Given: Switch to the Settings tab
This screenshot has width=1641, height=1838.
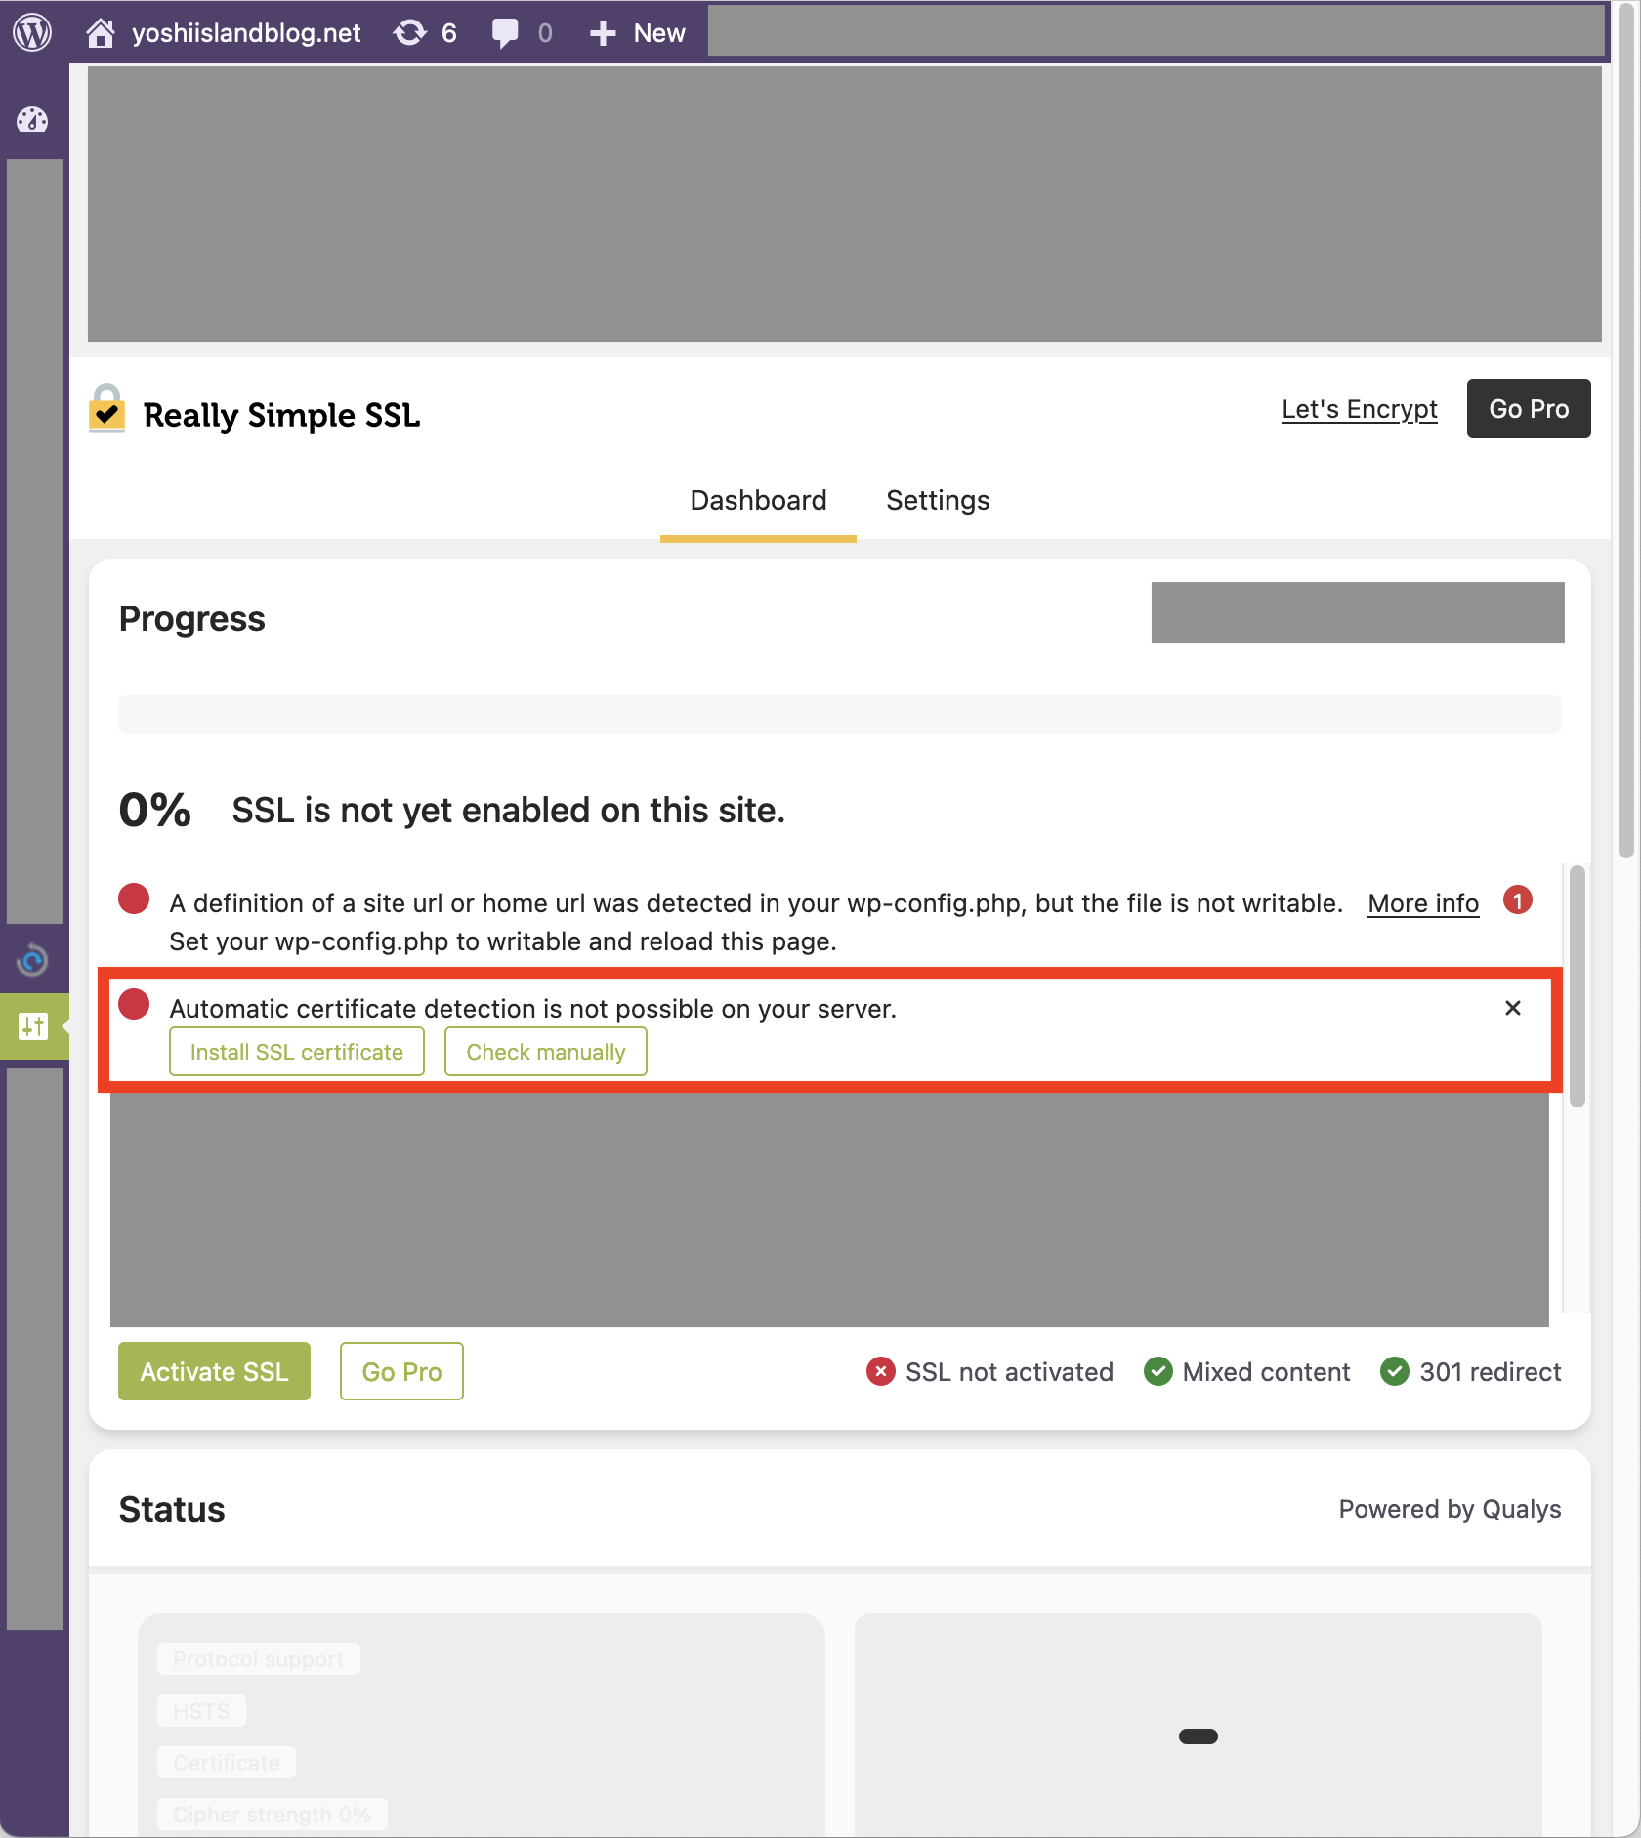Looking at the screenshot, I should (938, 501).
